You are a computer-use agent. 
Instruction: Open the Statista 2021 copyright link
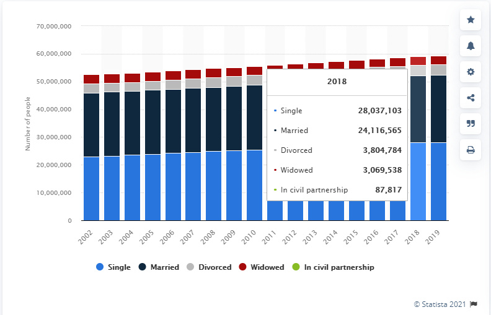[440, 304]
